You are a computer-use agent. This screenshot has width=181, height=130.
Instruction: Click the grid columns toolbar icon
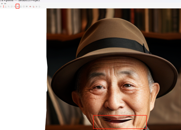(x=27, y=6)
